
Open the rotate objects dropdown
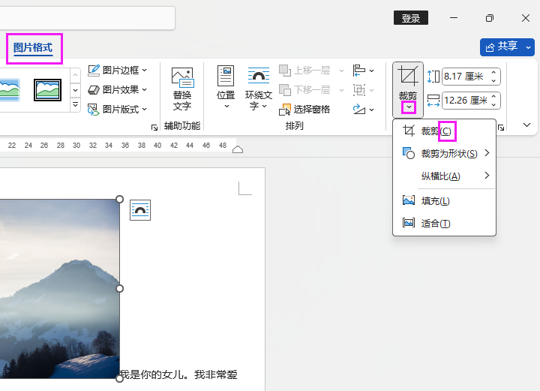coord(363,110)
